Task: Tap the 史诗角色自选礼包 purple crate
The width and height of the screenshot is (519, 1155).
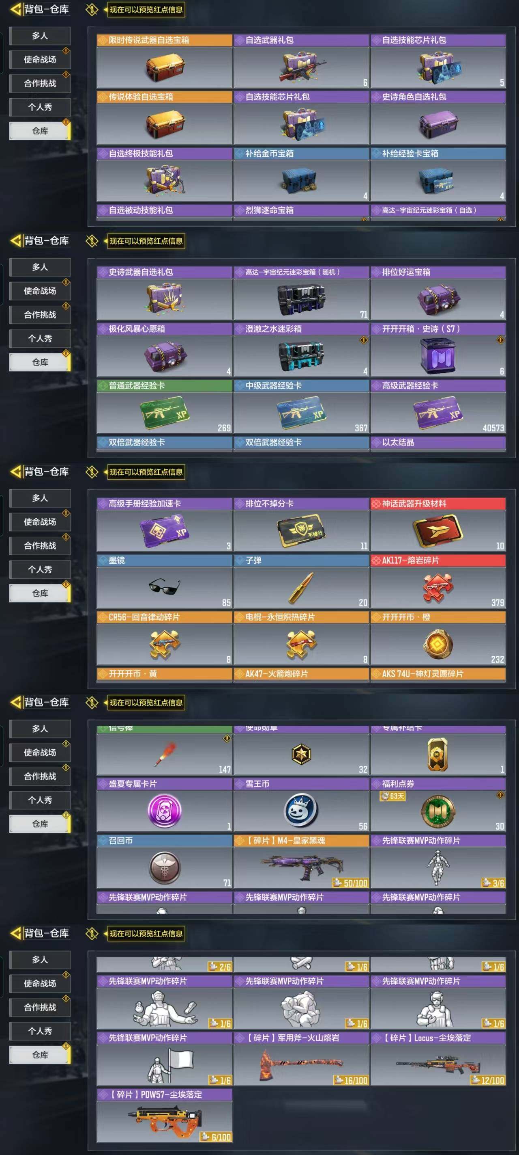Action: (x=438, y=118)
